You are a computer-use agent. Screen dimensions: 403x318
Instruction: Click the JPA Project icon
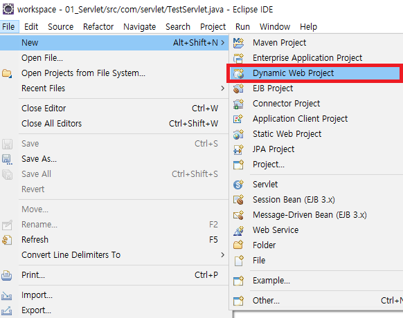pos(238,149)
